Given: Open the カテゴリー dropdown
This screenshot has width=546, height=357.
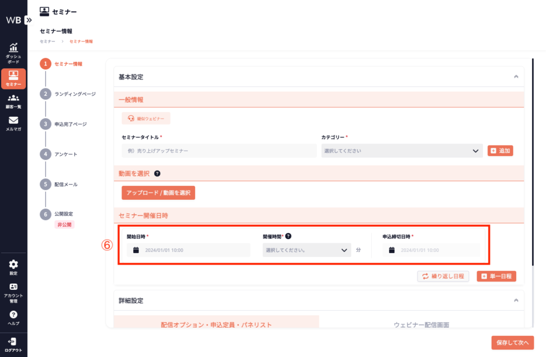Looking at the screenshot, I should 402,151.
